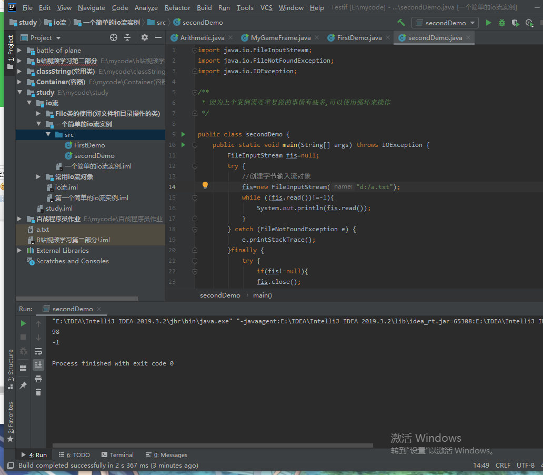This screenshot has width=543, height=475.
Task: Close the MyGameFrame.java tab
Action: coord(317,37)
